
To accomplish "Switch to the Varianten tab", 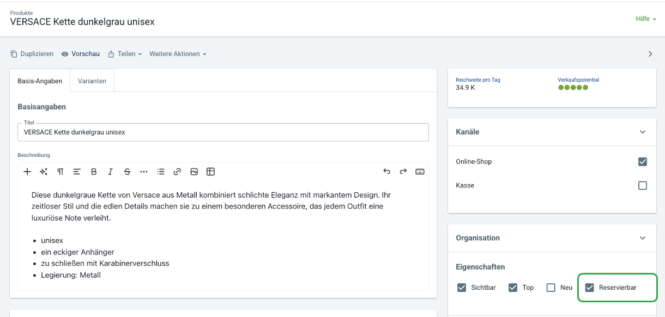I will click(x=92, y=81).
